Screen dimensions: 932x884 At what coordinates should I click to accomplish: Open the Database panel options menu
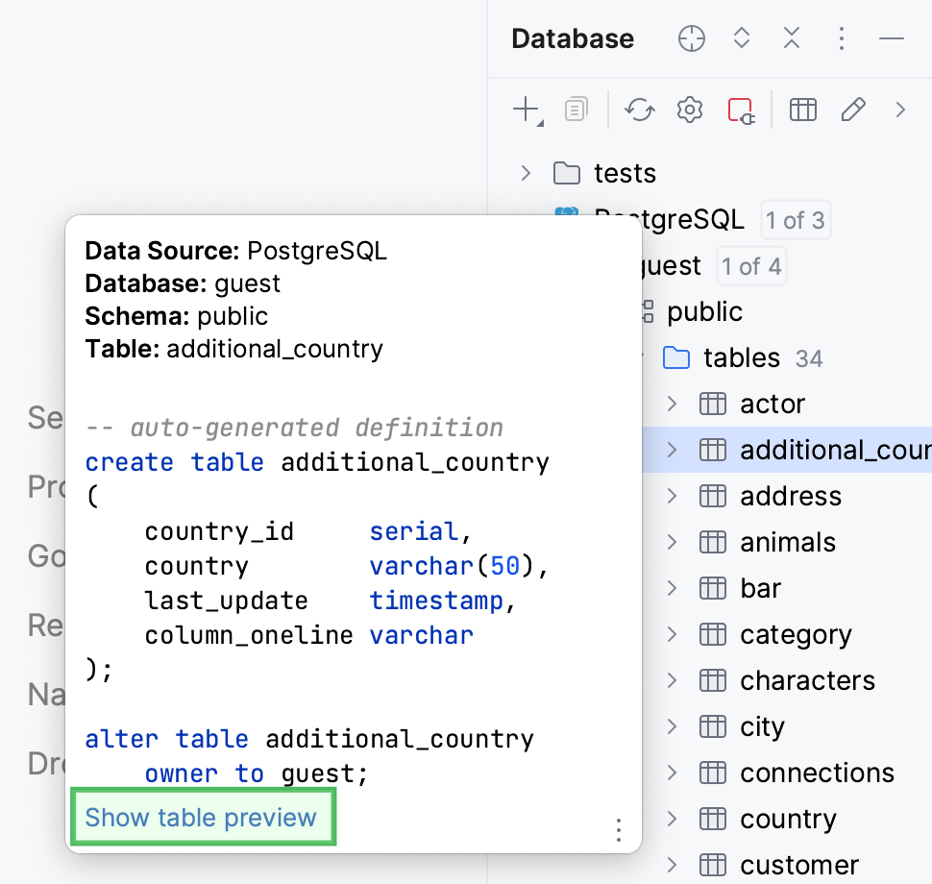pyautogui.click(x=842, y=38)
